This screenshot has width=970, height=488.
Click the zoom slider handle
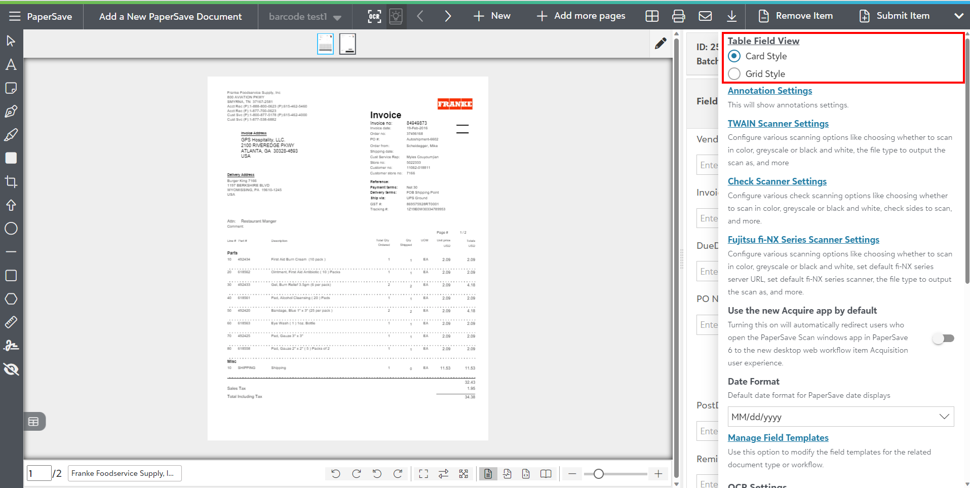tap(598, 474)
